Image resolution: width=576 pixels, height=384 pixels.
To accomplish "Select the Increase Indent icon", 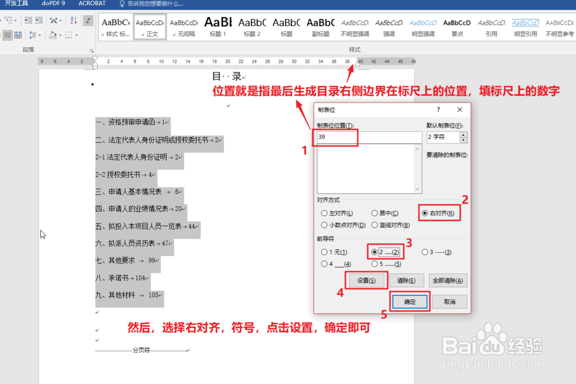I will tap(39, 19).
